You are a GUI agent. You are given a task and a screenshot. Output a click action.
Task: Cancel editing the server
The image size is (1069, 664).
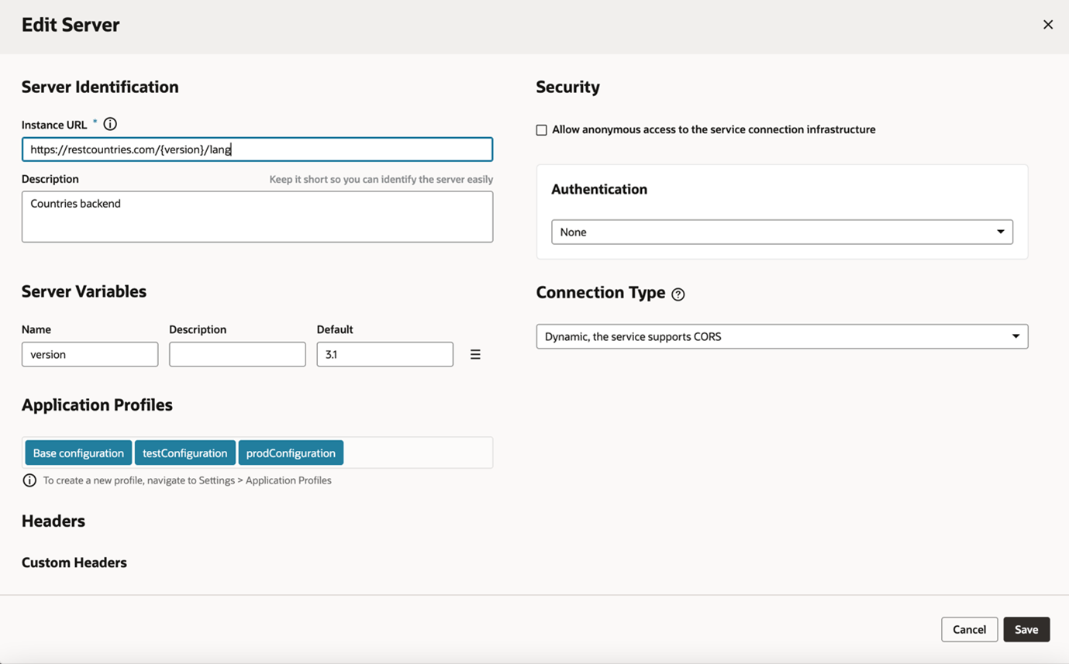click(970, 629)
